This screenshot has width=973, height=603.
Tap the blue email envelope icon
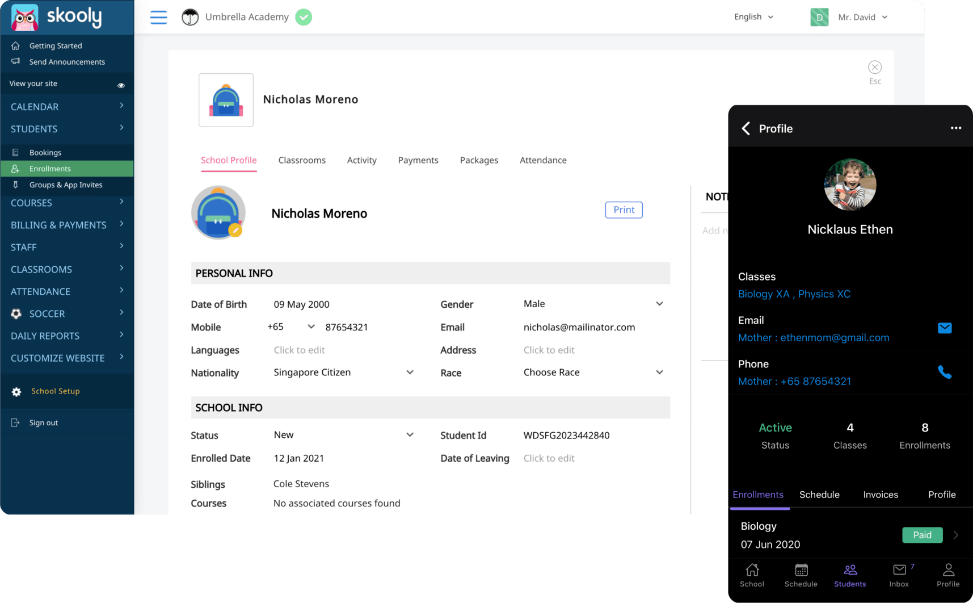944,328
